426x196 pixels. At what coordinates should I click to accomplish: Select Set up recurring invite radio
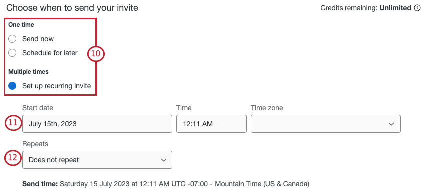pos(12,86)
